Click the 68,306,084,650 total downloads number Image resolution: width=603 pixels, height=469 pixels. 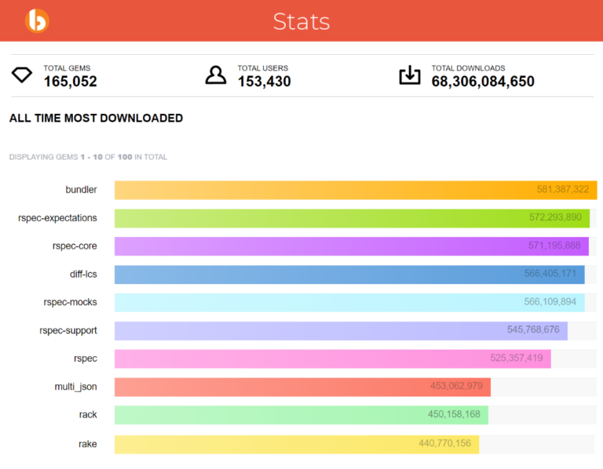pos(483,82)
